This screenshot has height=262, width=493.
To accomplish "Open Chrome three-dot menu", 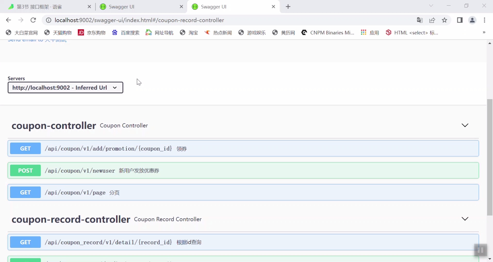I will tap(484, 20).
